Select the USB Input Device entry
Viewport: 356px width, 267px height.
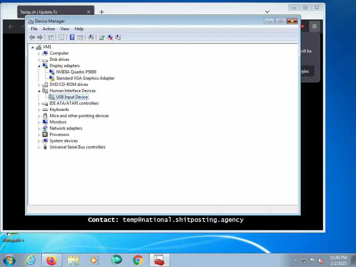coord(72,97)
